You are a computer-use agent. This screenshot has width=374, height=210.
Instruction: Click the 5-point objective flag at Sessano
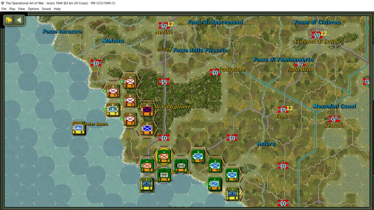[x=334, y=119]
